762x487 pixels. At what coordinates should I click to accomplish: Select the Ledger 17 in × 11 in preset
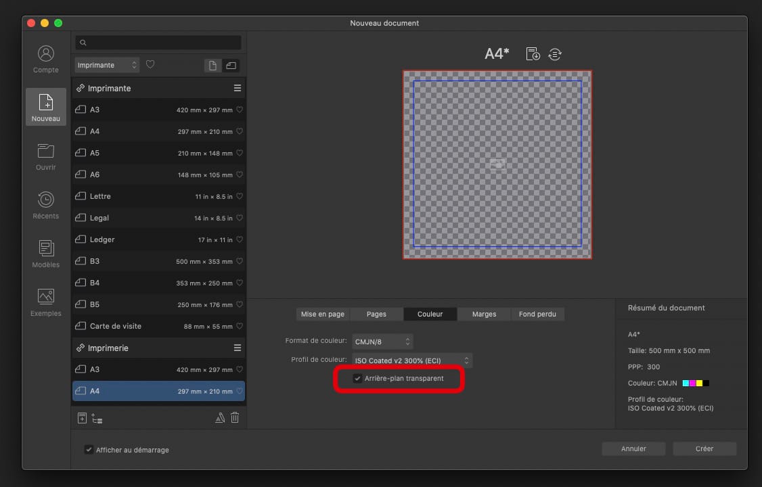pos(158,239)
